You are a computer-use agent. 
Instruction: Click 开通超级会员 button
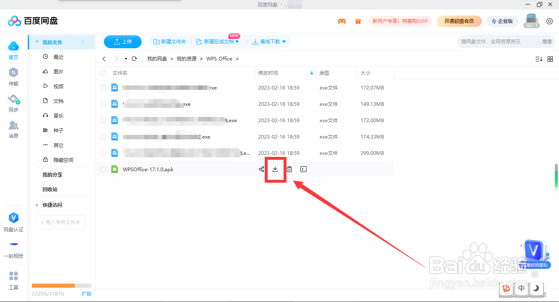459,21
